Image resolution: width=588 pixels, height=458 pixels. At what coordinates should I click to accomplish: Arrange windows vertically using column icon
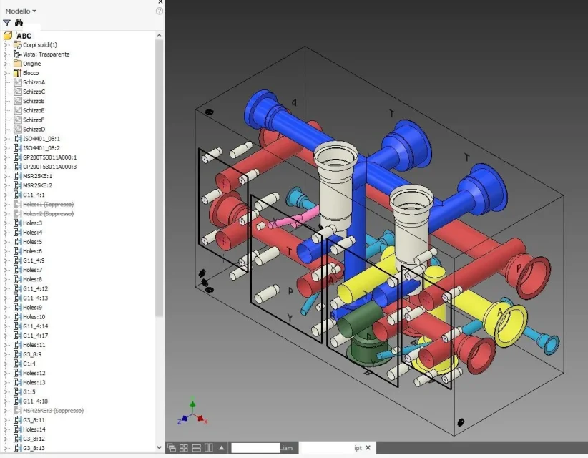[x=209, y=447]
